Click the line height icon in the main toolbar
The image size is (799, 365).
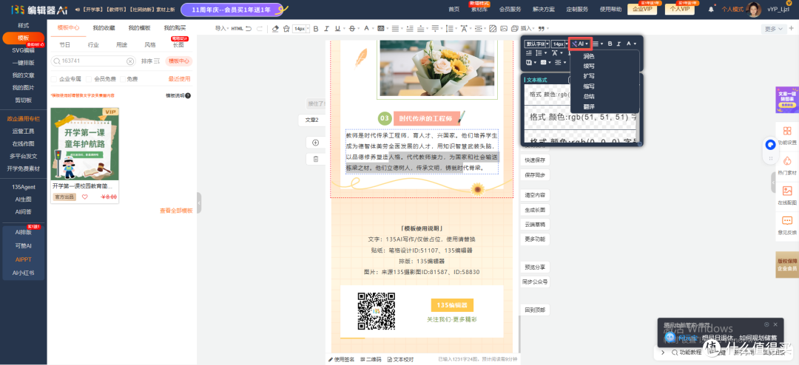point(450,29)
